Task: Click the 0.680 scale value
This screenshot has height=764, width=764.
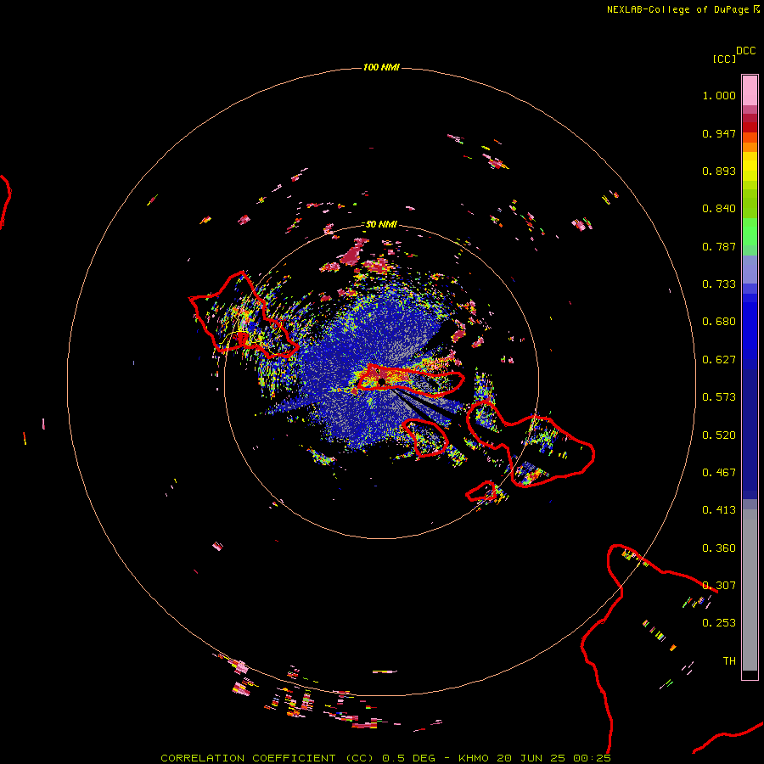Action: pos(719,322)
